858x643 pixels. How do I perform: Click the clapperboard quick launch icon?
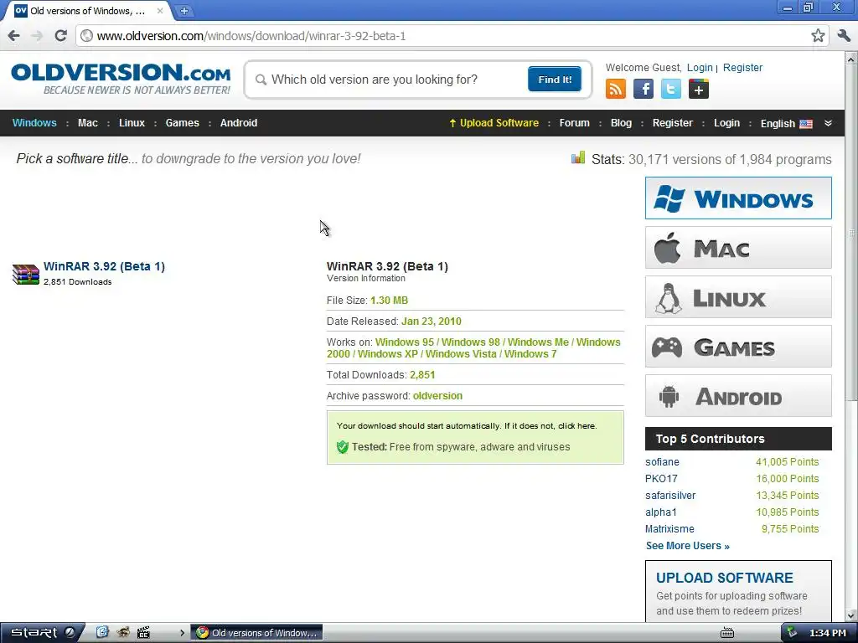click(143, 633)
